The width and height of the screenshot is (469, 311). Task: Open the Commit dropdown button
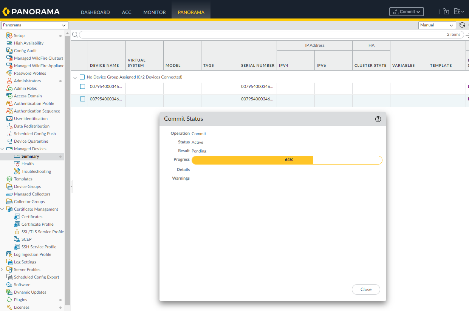407,12
